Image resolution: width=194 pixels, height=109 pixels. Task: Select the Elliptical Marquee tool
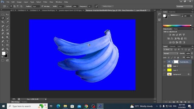pos(3,15)
